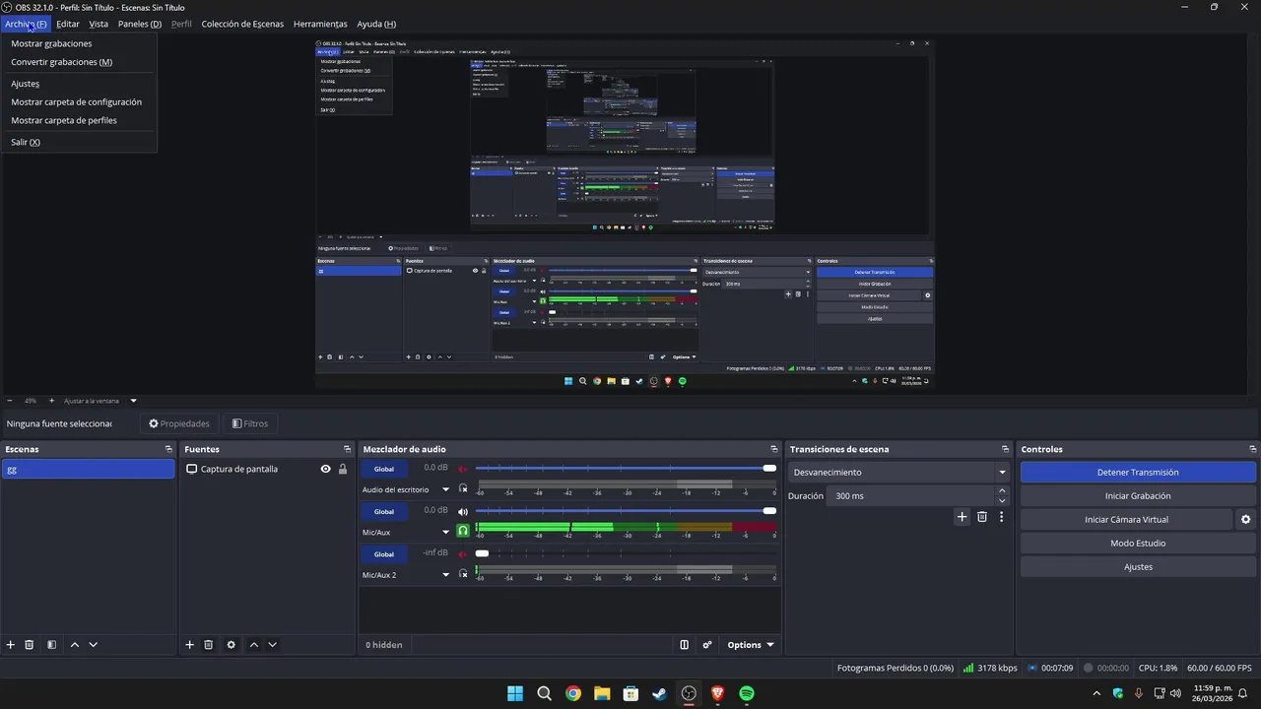The height and width of the screenshot is (709, 1261).
Task: Open audio mixer Options dropdown
Action: (x=751, y=645)
